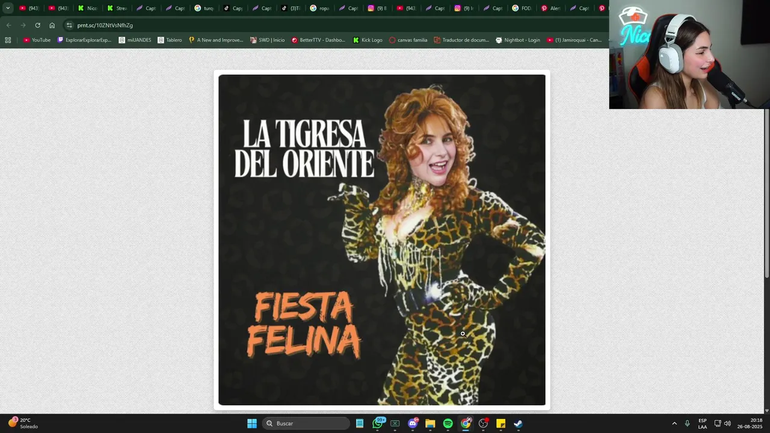Open the Traductor de docum... bookmark
770x433 pixels.
pos(461,40)
